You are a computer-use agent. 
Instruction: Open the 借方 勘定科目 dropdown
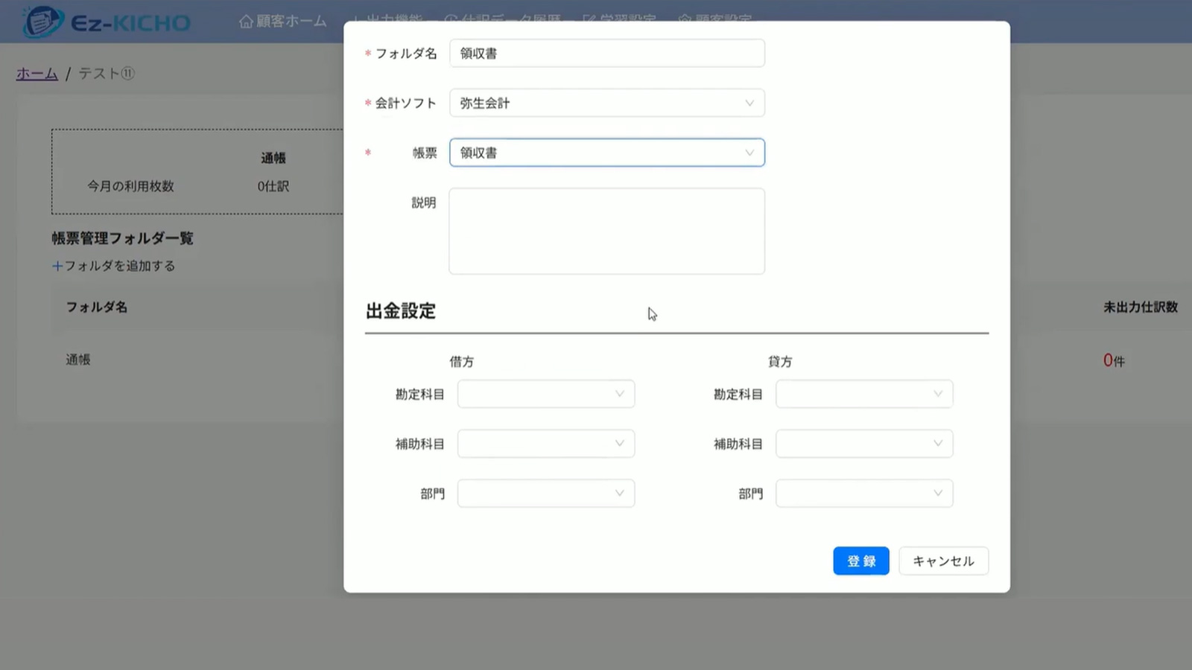click(x=545, y=394)
